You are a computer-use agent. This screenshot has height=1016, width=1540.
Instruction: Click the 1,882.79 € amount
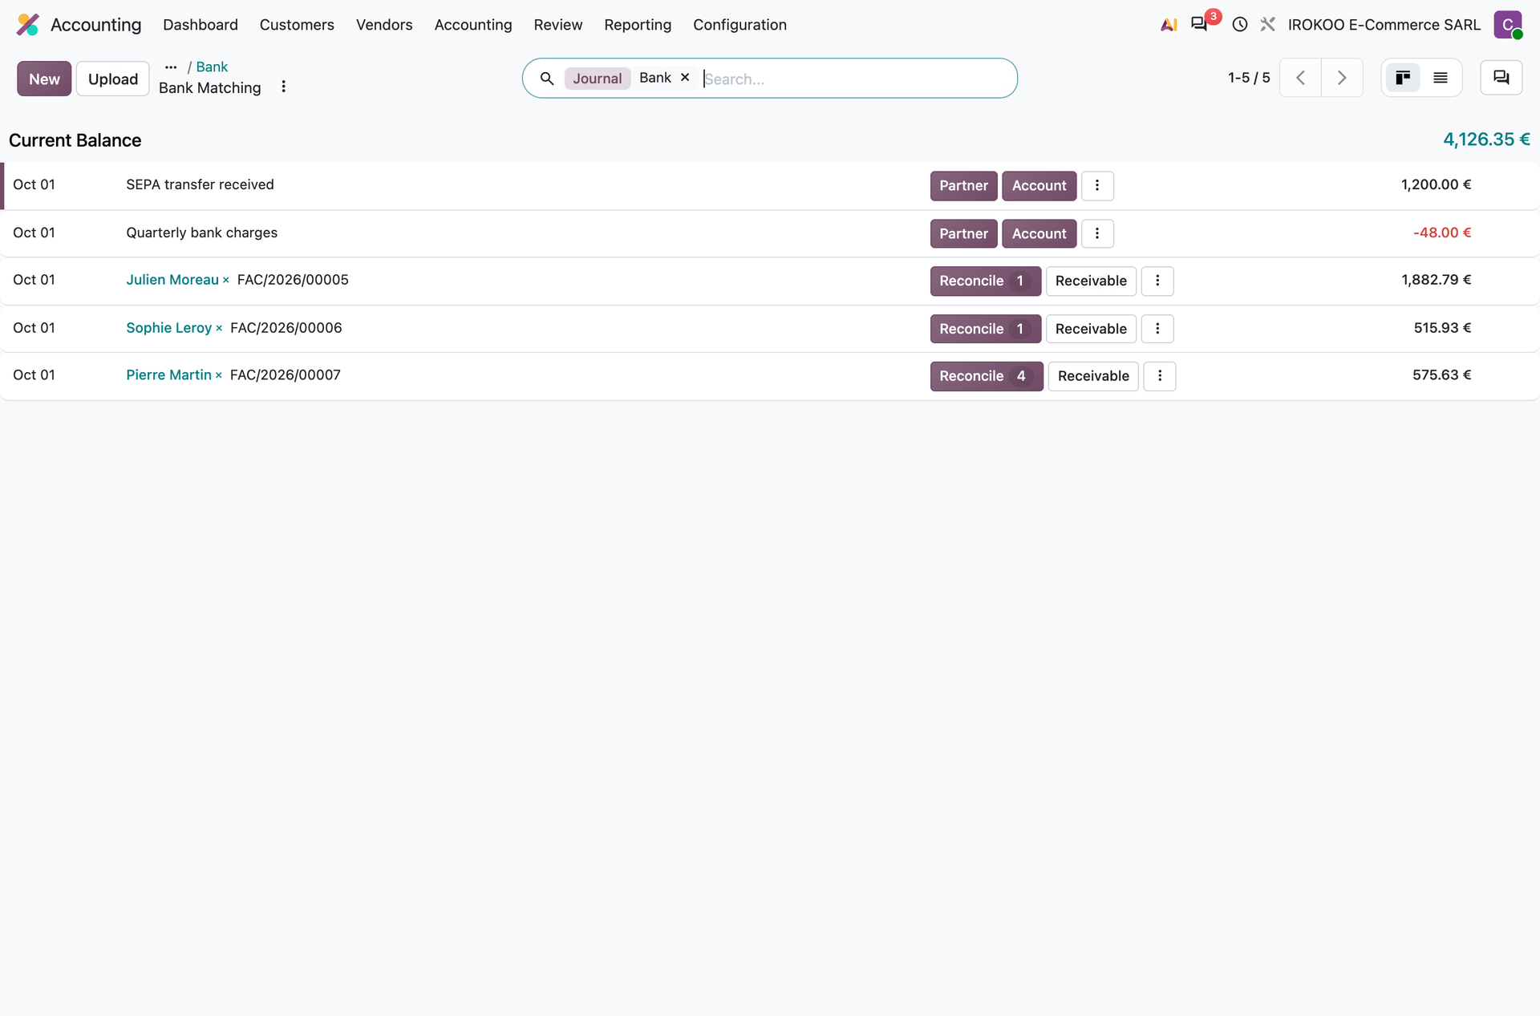(x=1436, y=280)
